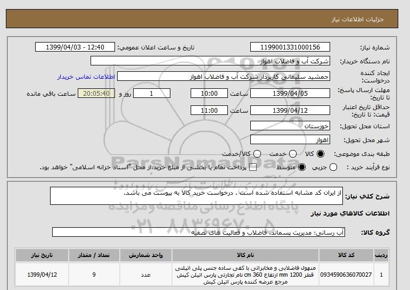Click the deadline time field 10:00

tap(209, 93)
